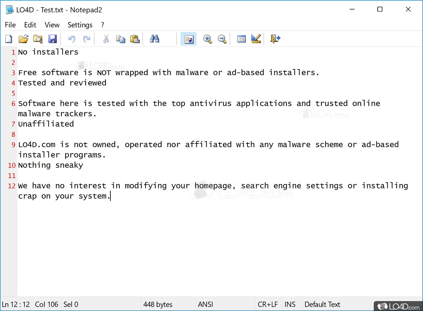Toggle INS insert mode in status bar

click(290, 304)
